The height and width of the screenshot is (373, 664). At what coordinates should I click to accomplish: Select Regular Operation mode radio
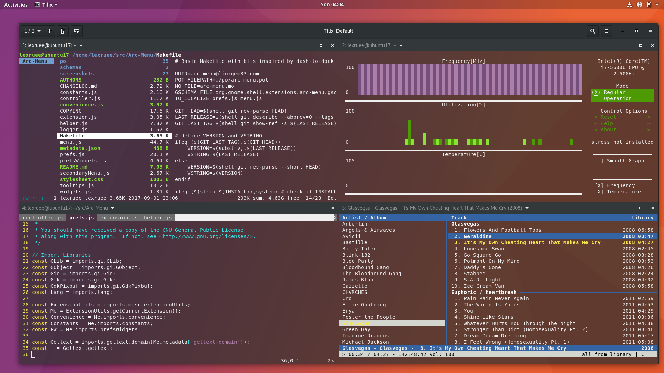pyautogui.click(x=596, y=92)
